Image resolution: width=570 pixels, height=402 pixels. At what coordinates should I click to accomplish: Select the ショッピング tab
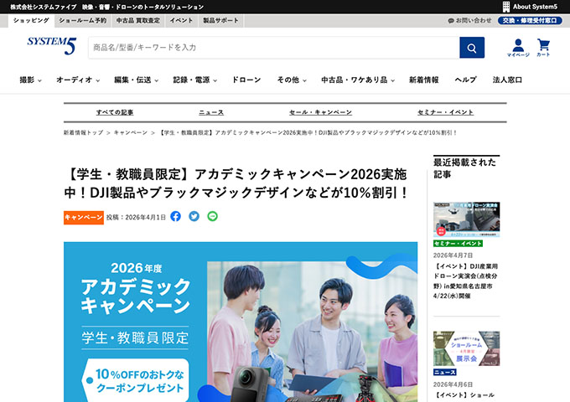coord(31,21)
